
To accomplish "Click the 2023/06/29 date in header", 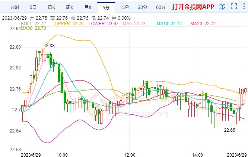I will click(x=15, y=18).
